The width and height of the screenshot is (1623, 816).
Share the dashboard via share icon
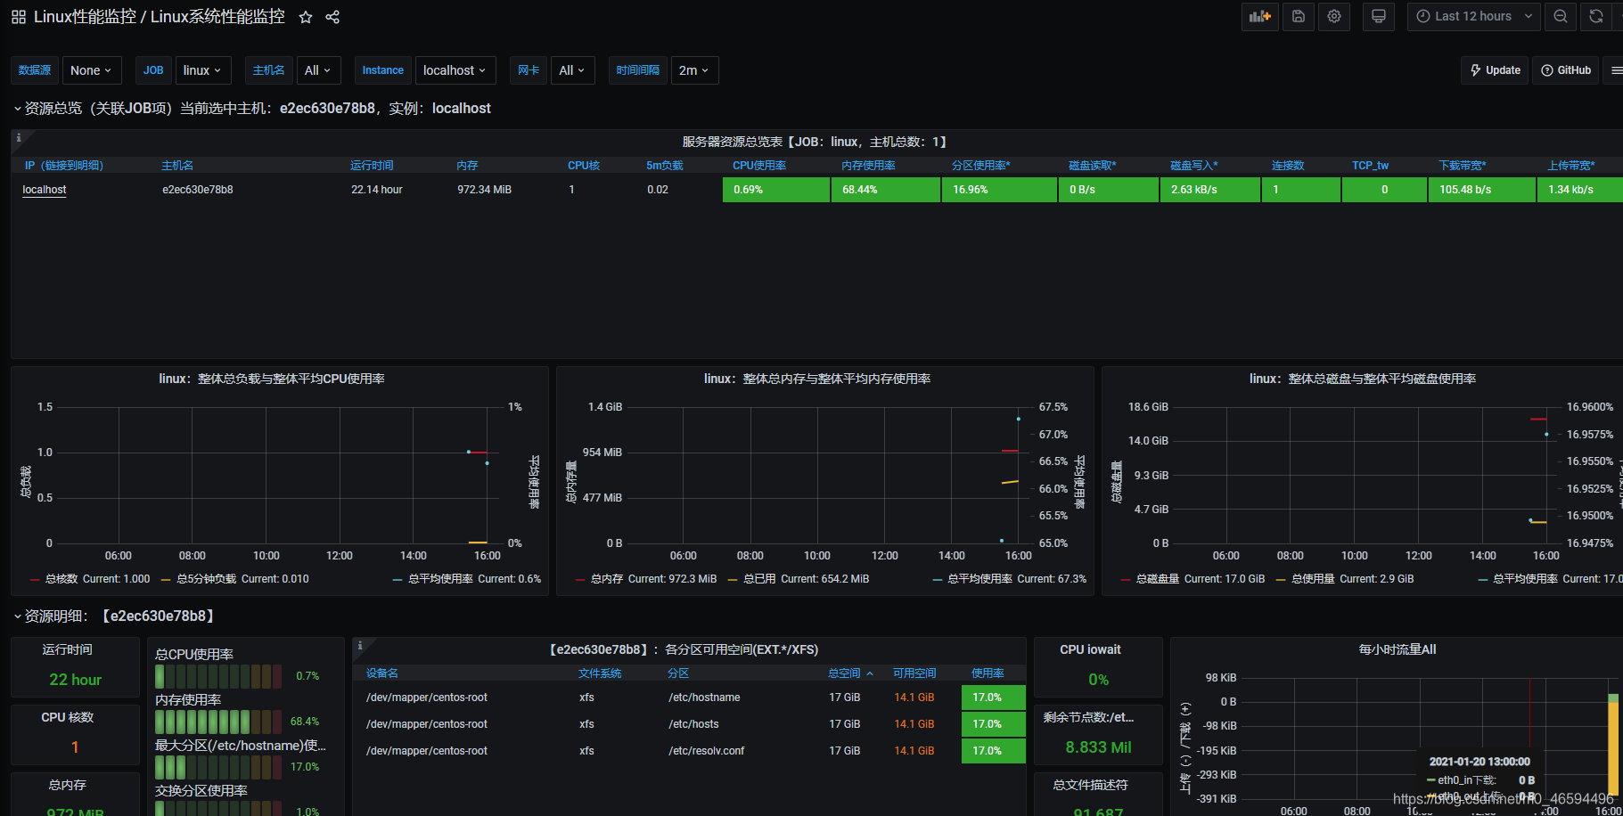(332, 17)
